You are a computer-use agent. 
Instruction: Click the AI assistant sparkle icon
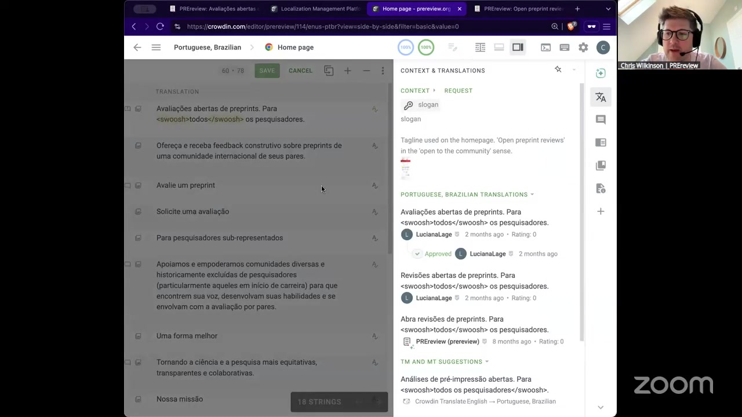pyautogui.click(x=601, y=73)
